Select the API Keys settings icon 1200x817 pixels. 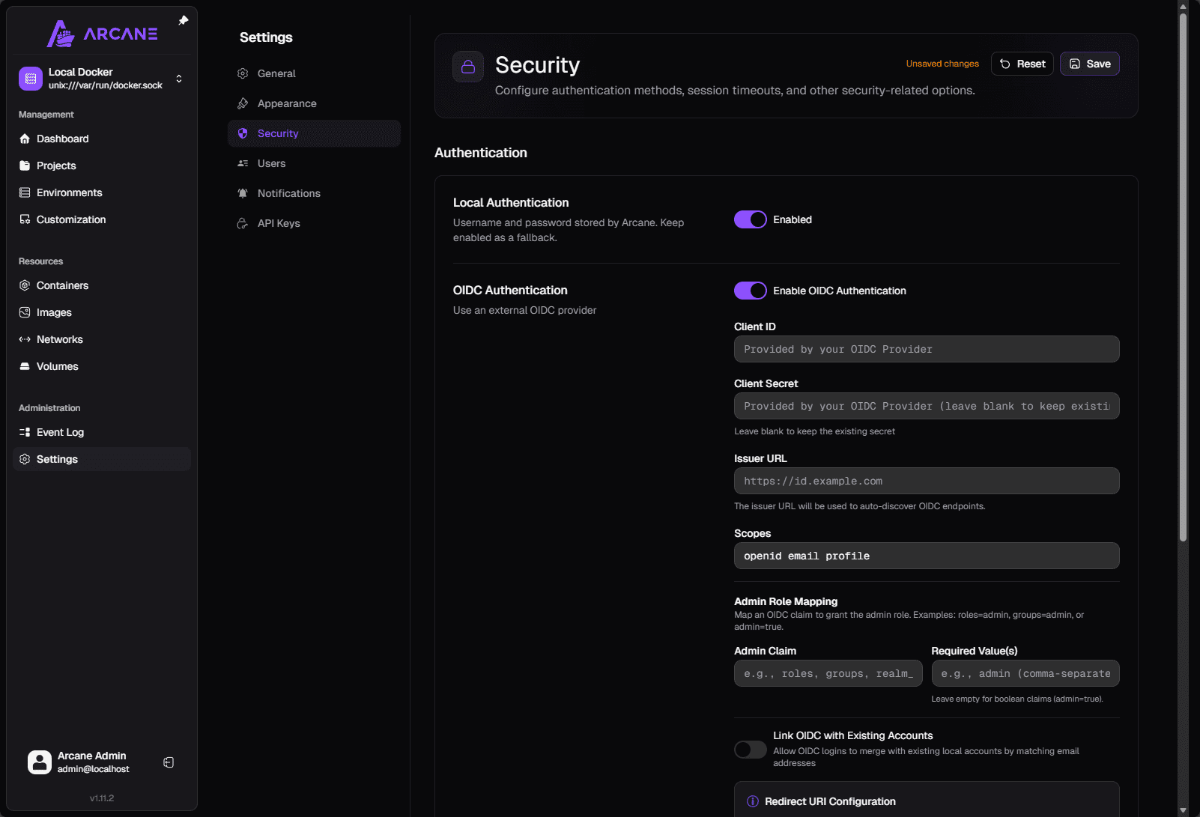coord(242,222)
